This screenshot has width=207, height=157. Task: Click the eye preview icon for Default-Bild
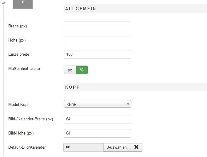[x=68, y=147]
